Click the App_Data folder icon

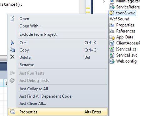click(112, 37)
